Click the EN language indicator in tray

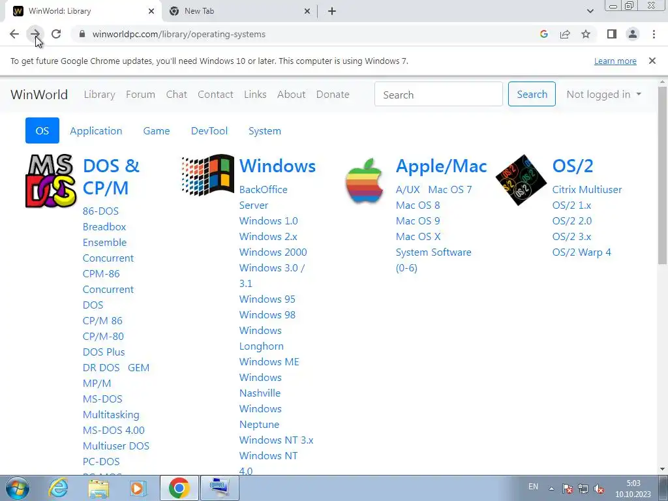click(x=533, y=487)
